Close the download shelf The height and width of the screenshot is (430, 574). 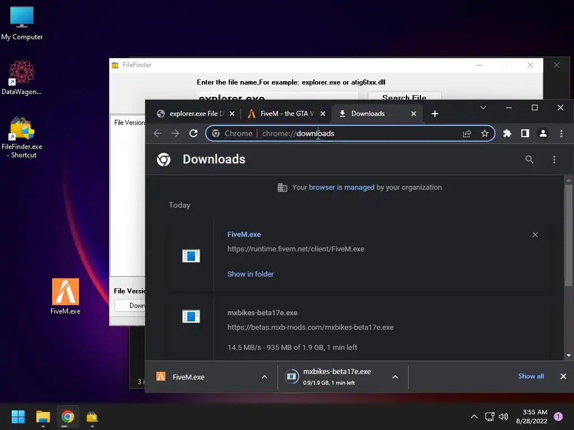click(563, 376)
